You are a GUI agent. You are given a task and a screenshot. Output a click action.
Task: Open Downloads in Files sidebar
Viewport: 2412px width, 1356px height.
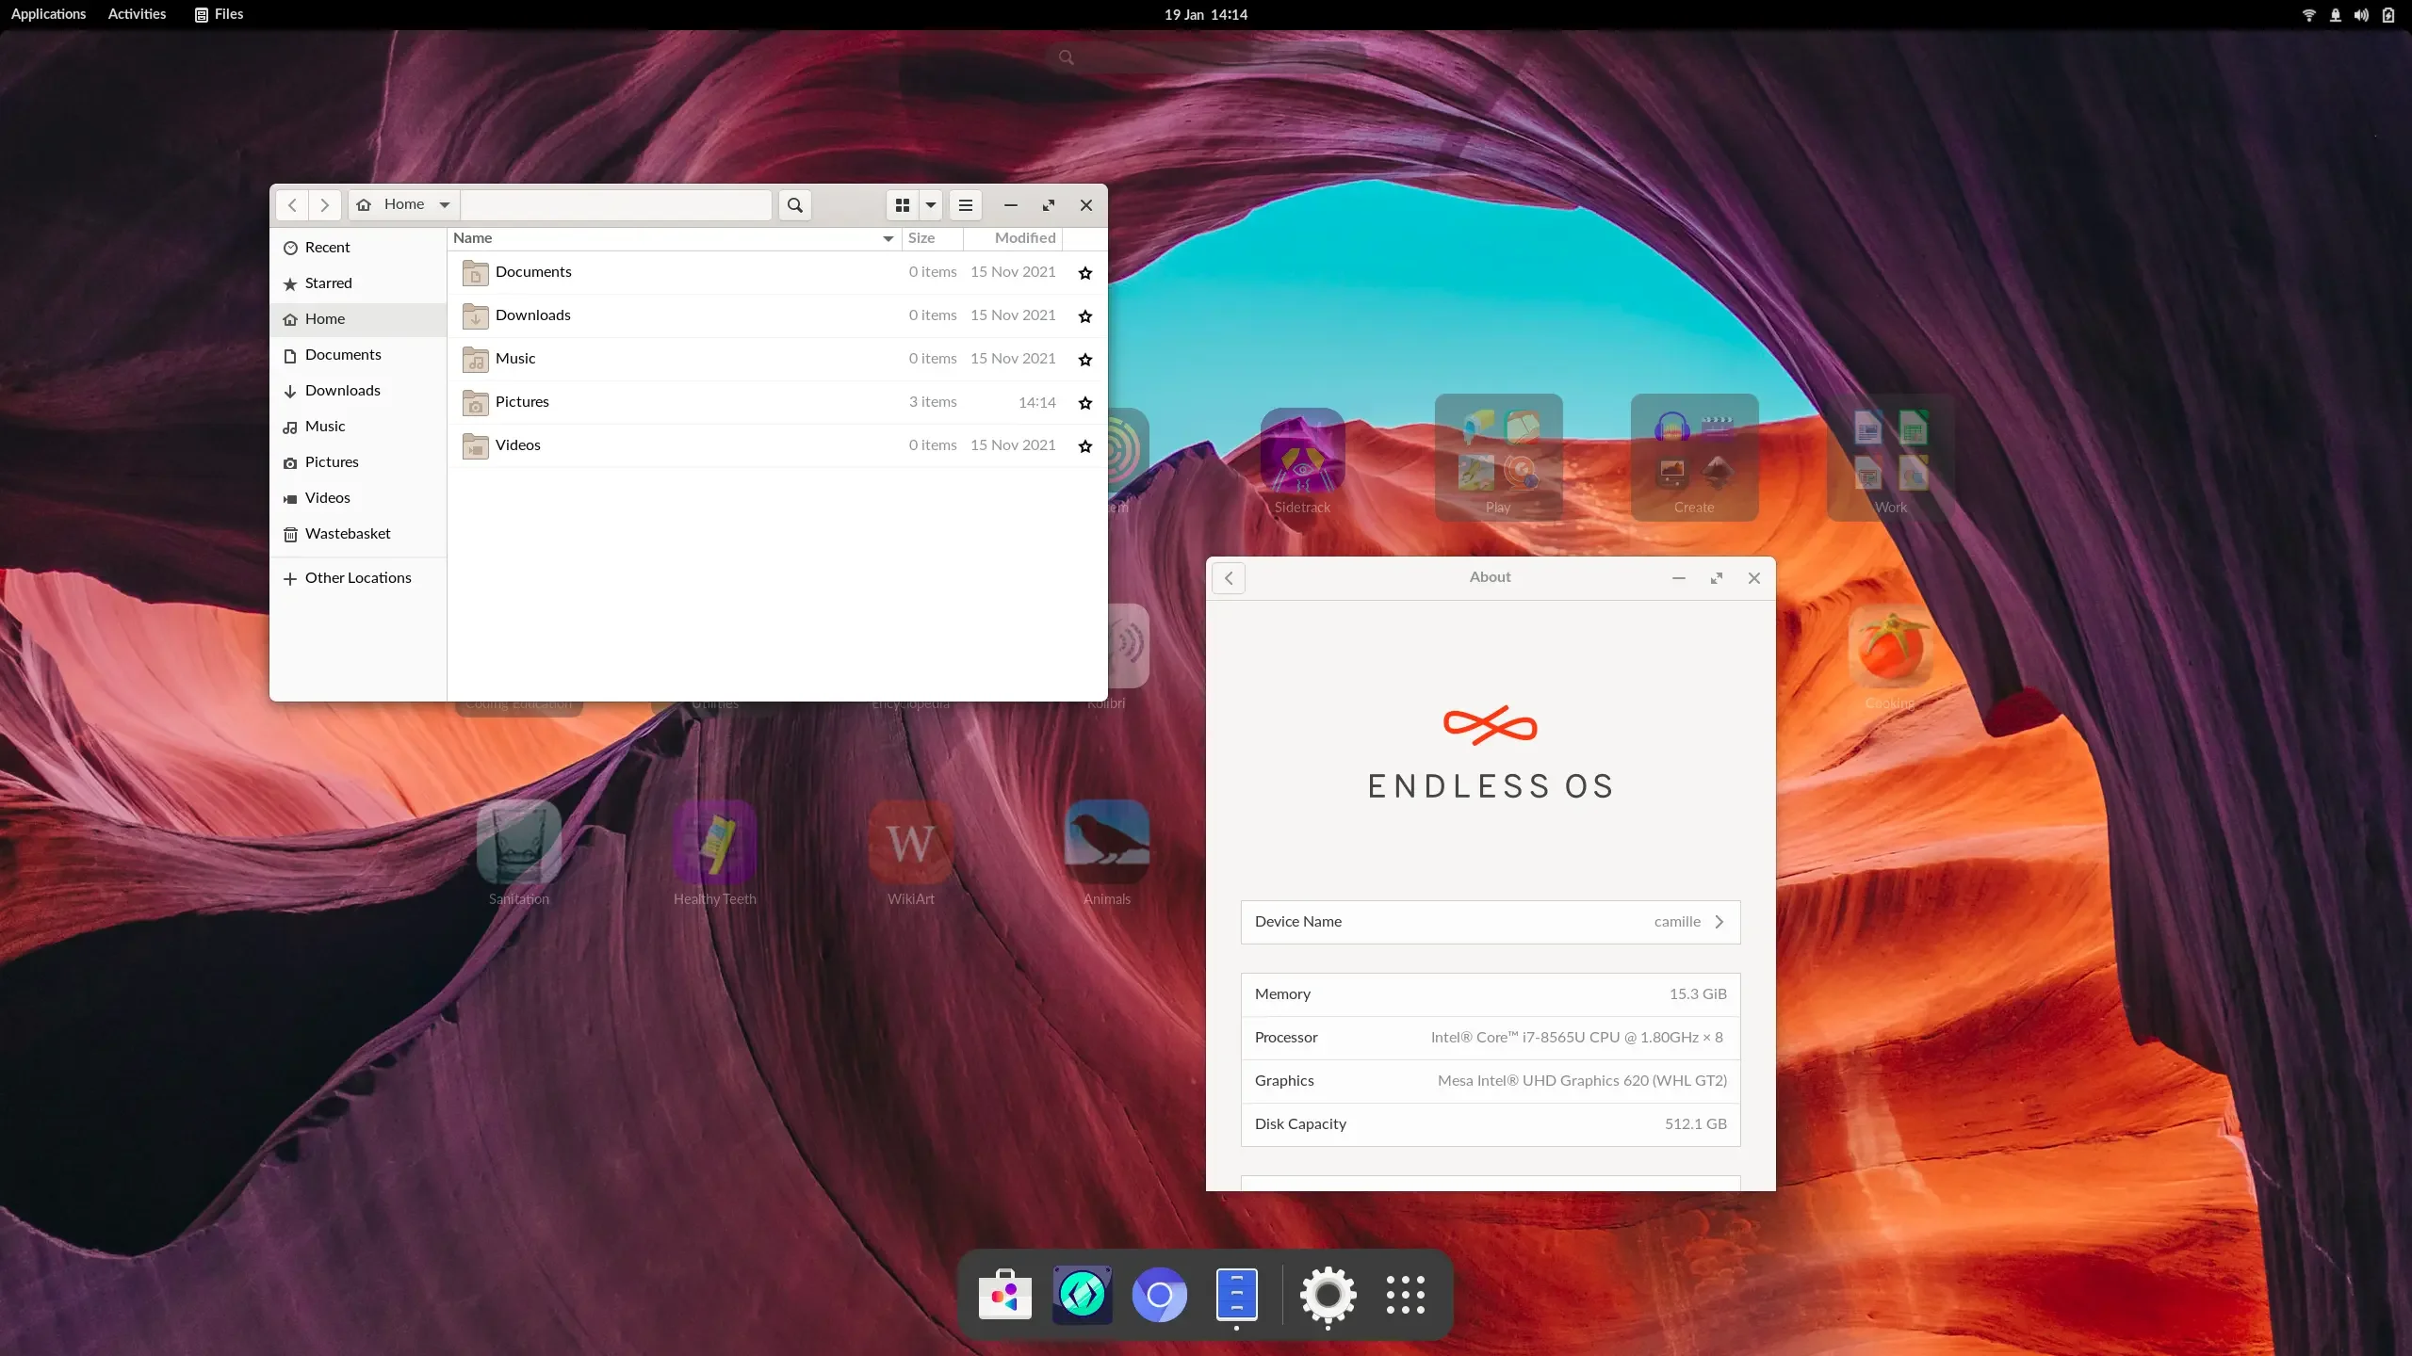coord(358,391)
